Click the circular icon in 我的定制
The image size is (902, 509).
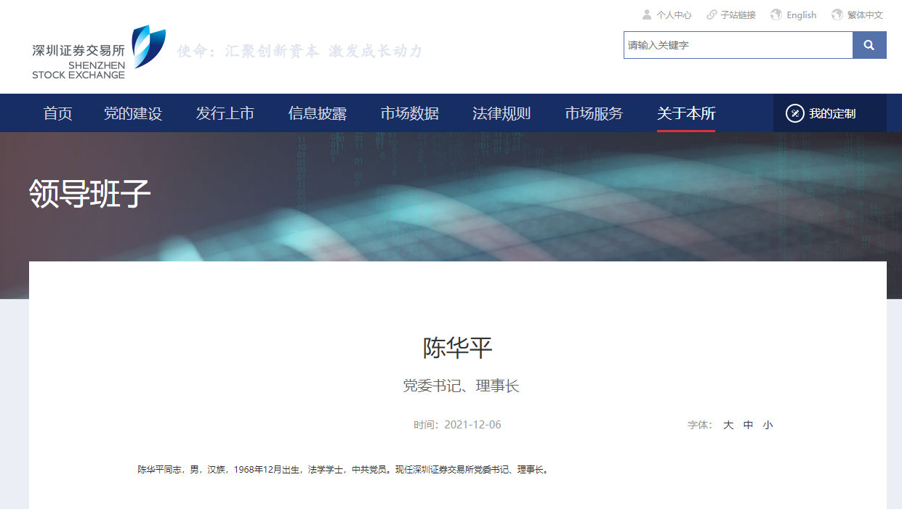pyautogui.click(x=794, y=113)
